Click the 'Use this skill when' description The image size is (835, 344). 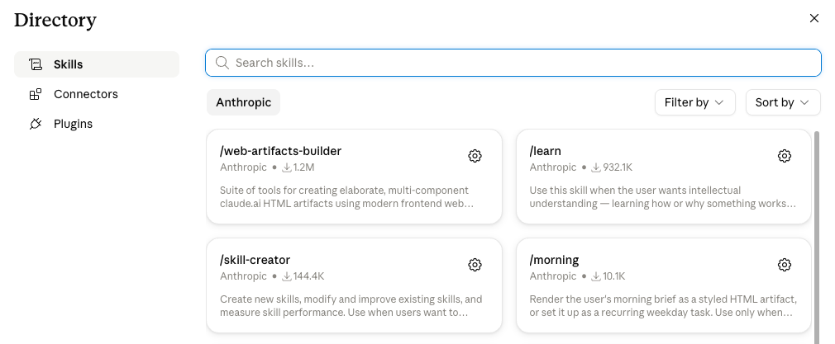663,197
